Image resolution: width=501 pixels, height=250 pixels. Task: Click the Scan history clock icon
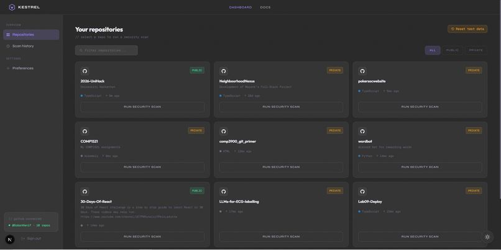click(x=8, y=47)
